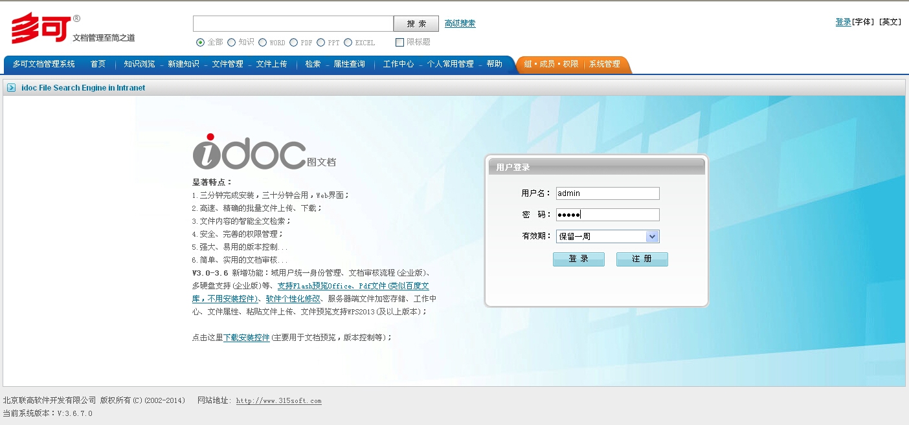Select 新建知识 in the navigation bar
This screenshot has width=909, height=425.
(x=183, y=64)
